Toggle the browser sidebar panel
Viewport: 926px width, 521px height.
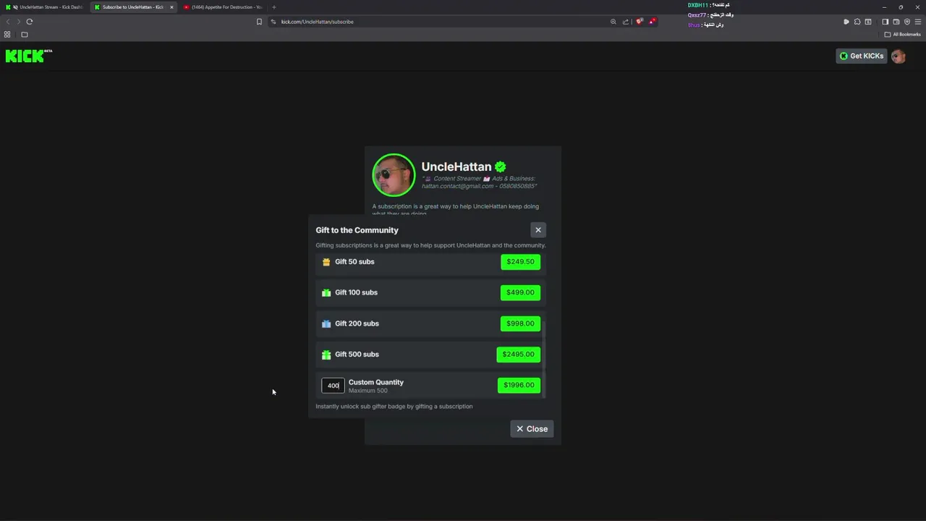(x=885, y=22)
